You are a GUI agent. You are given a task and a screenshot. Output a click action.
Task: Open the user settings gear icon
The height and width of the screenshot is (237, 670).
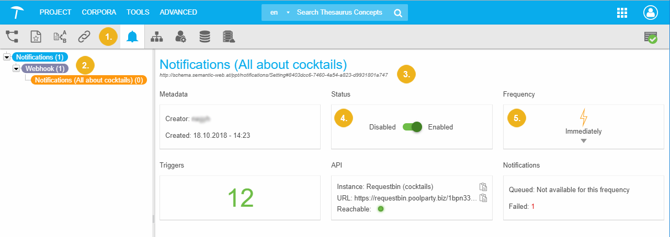[x=181, y=37]
